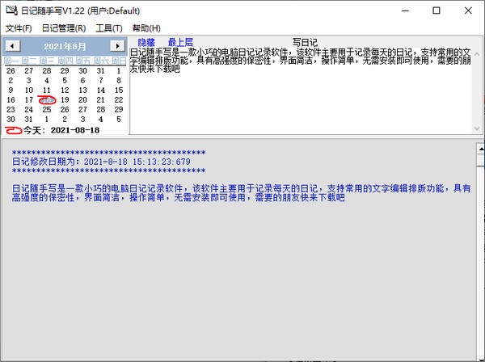Go to next month in calendar
This screenshot has height=362, width=485.
pyautogui.click(x=117, y=46)
